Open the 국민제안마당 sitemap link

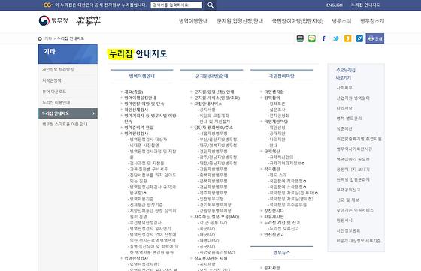coord(276,122)
